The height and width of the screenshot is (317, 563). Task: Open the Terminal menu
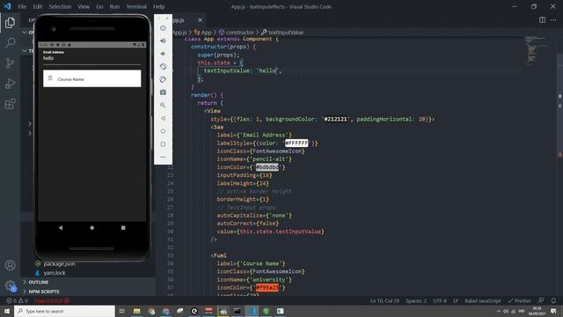tap(136, 6)
